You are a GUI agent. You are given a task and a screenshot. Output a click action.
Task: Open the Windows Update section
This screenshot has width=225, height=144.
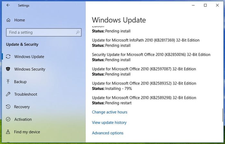pos(29,57)
